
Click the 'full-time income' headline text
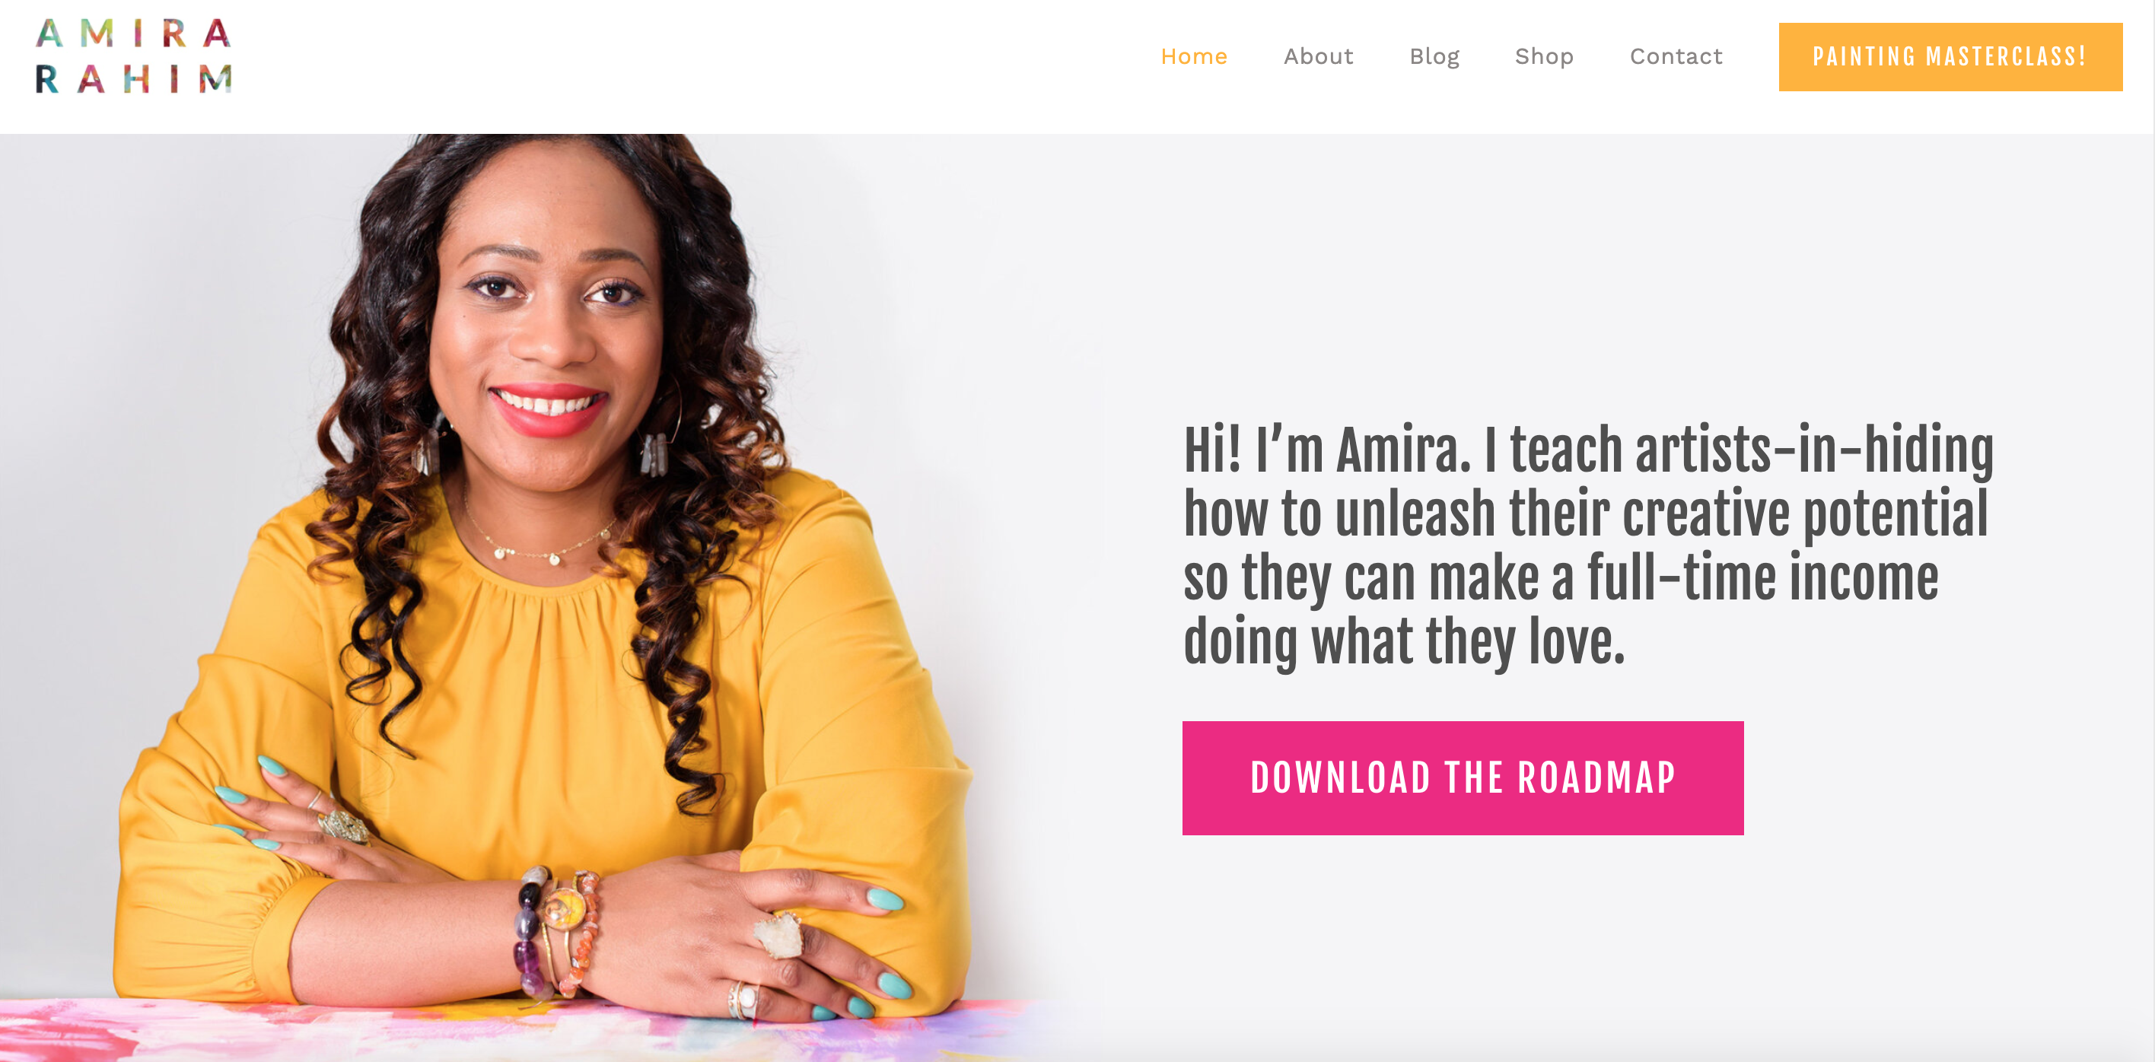[1762, 578]
